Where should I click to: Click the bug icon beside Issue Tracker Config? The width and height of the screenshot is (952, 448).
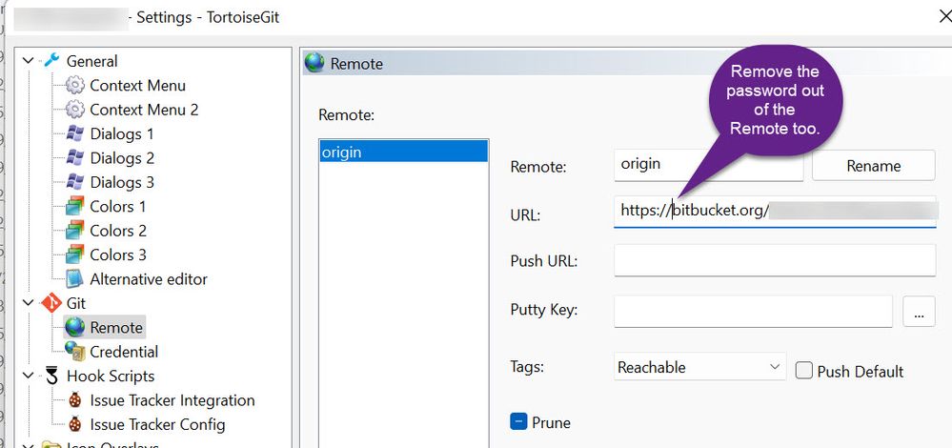pyautogui.click(x=74, y=424)
